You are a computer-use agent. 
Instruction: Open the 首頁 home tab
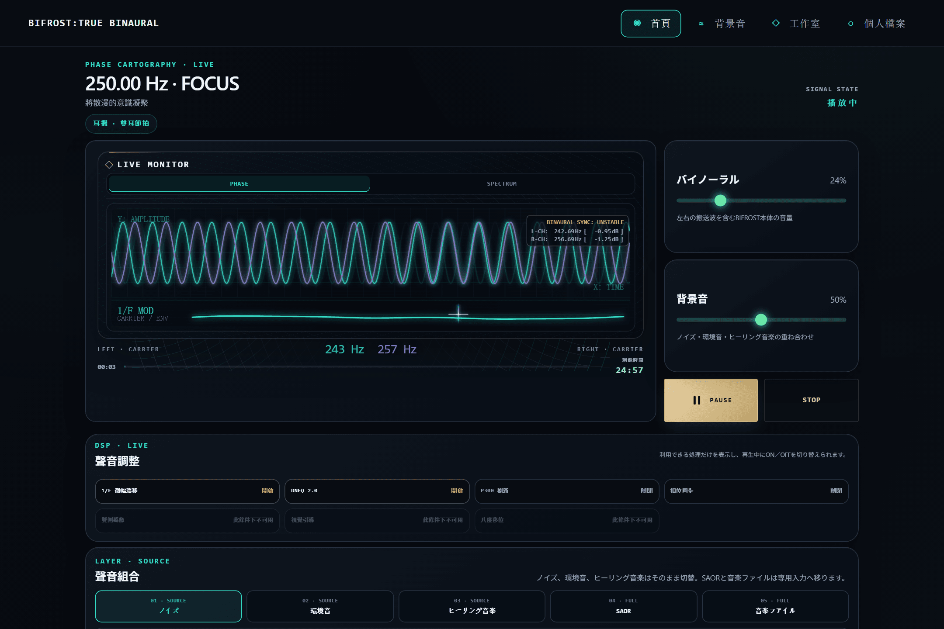click(651, 24)
